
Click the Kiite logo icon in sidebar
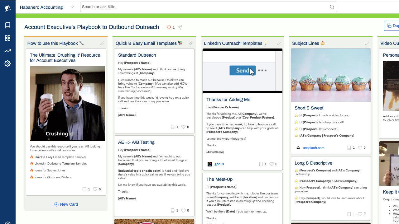click(7, 8)
